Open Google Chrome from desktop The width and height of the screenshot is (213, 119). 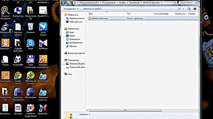[18, 78]
